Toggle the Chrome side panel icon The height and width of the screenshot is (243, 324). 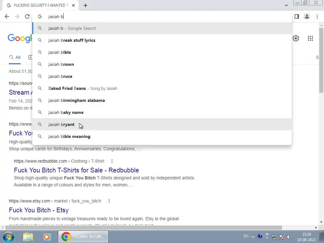(x=297, y=16)
